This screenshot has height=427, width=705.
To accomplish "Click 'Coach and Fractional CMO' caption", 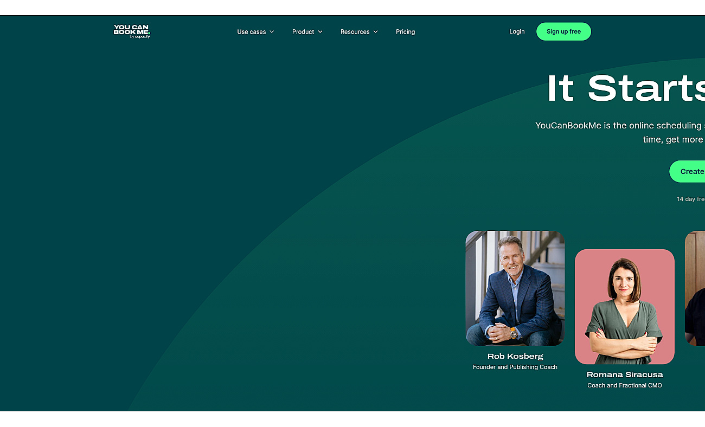I will point(625,386).
